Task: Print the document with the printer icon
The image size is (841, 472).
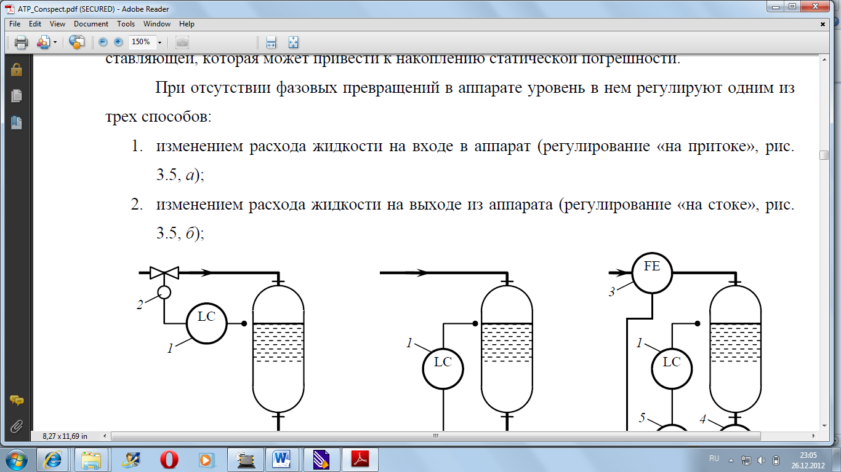Action: (x=22, y=42)
